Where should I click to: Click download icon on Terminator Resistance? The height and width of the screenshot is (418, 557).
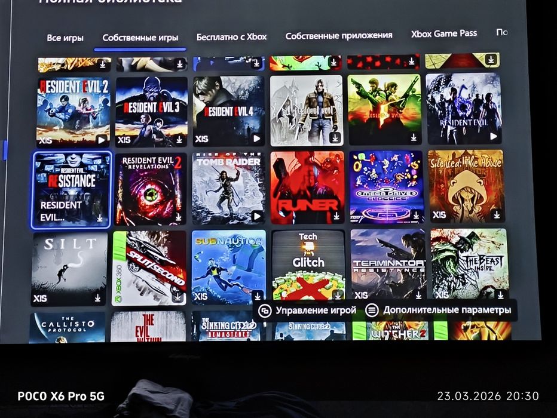coord(418,294)
